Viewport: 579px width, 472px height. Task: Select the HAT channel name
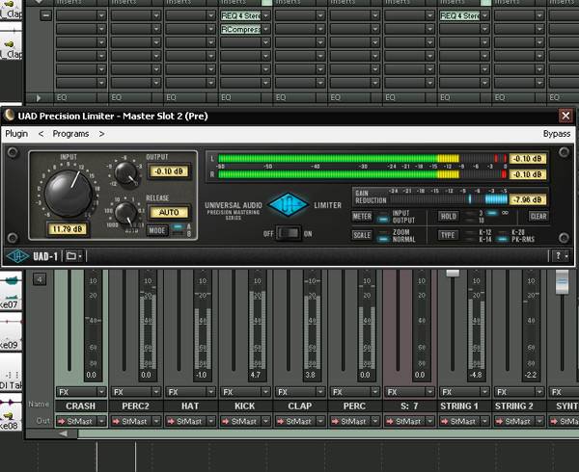click(190, 406)
